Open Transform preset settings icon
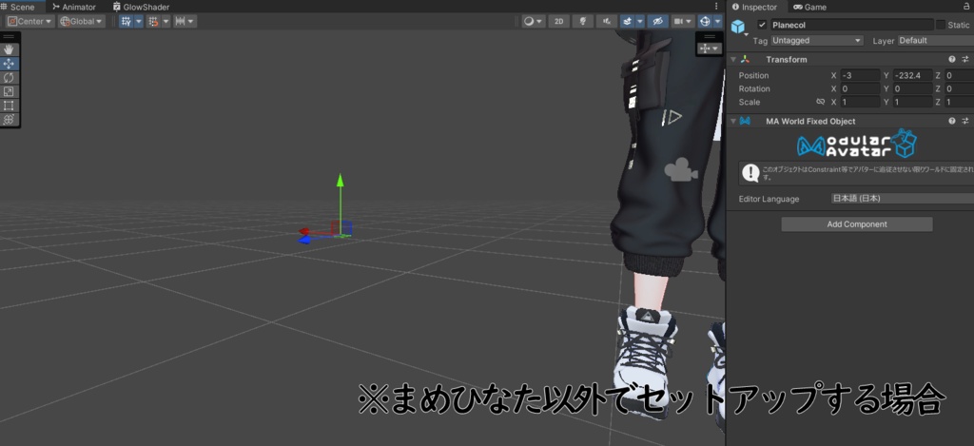Screen dimensions: 974x446 tap(965, 60)
